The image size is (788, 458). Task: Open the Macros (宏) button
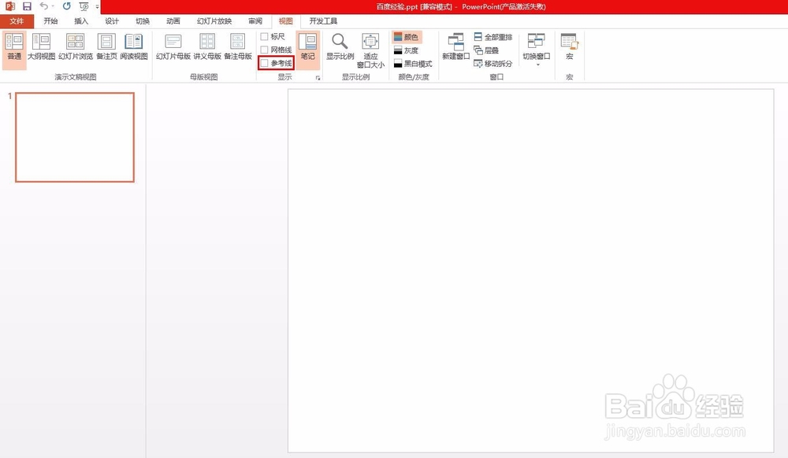[570, 48]
